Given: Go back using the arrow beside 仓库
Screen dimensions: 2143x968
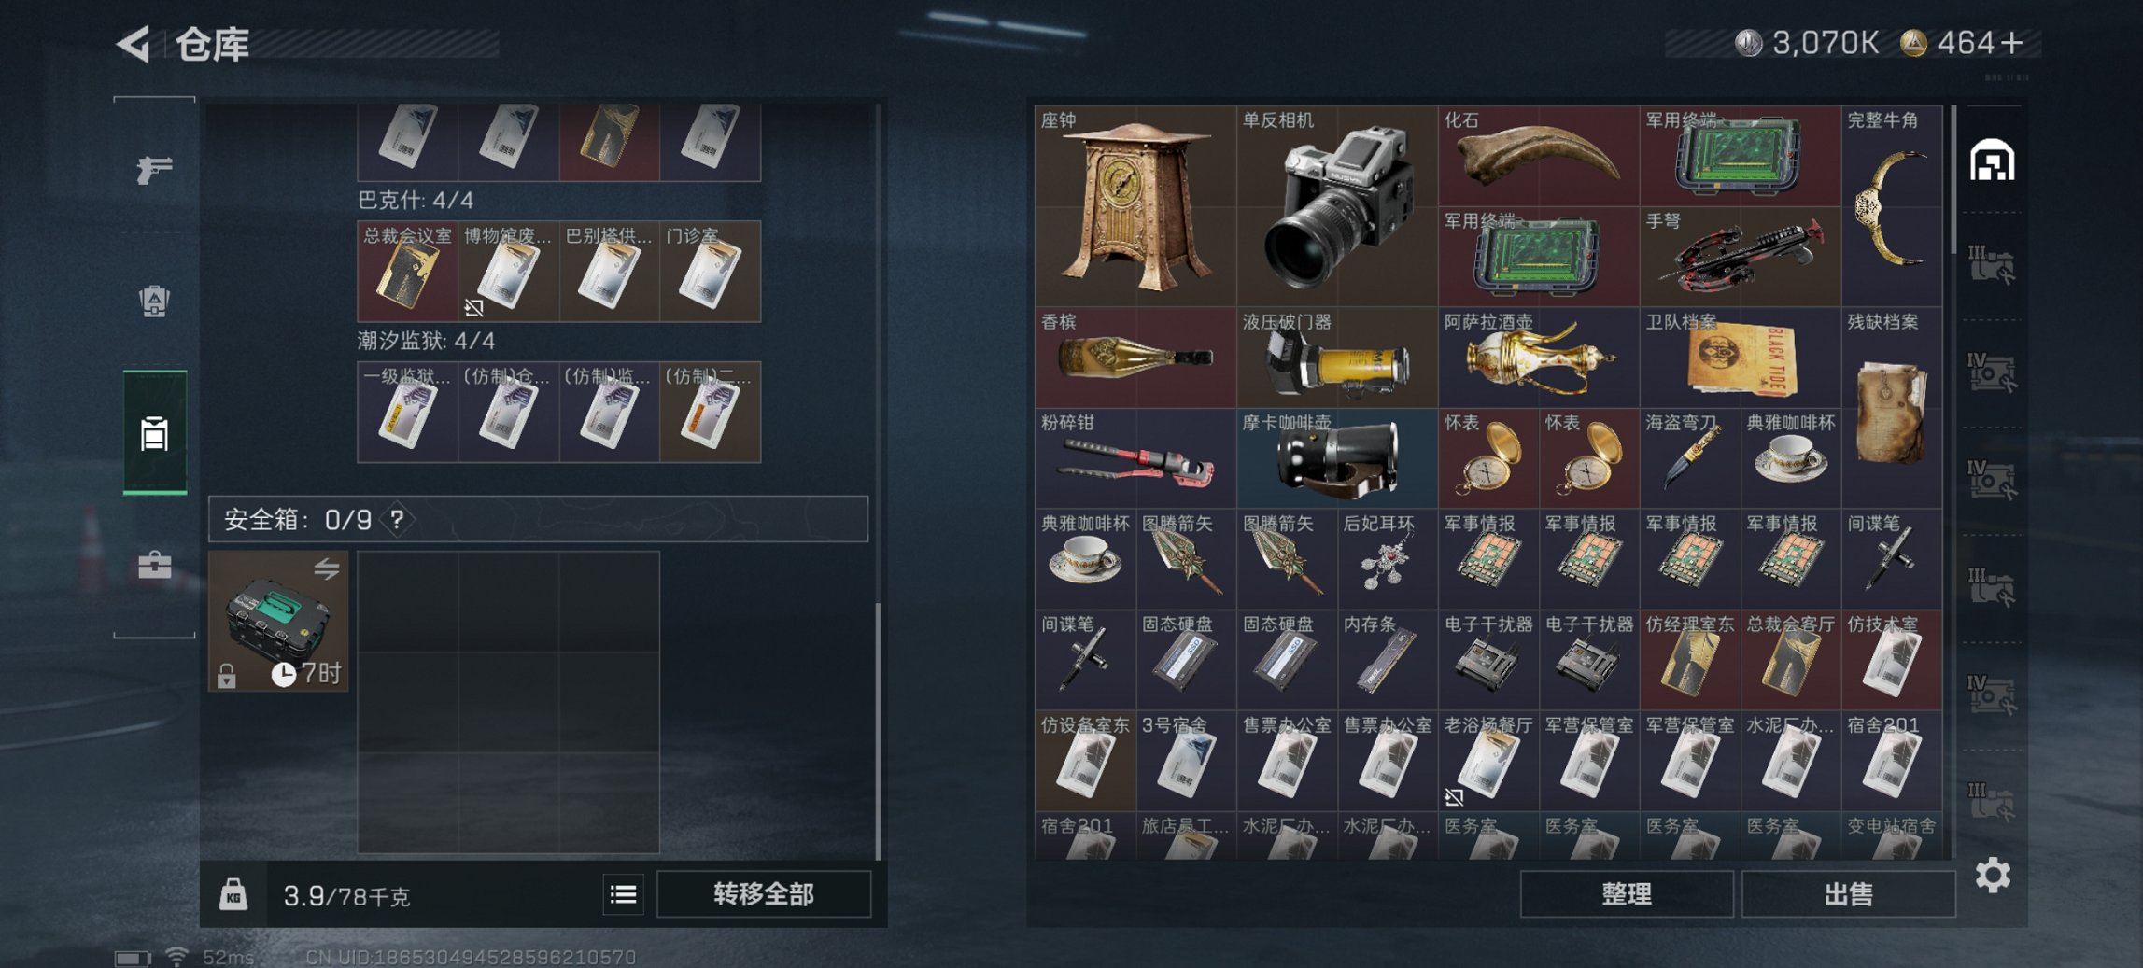Looking at the screenshot, I should click(134, 44).
